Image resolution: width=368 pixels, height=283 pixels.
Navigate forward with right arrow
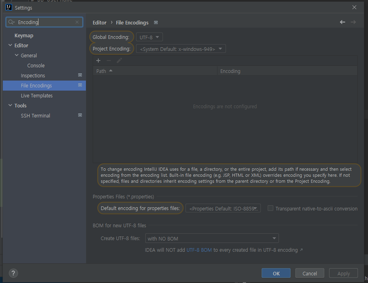353,22
